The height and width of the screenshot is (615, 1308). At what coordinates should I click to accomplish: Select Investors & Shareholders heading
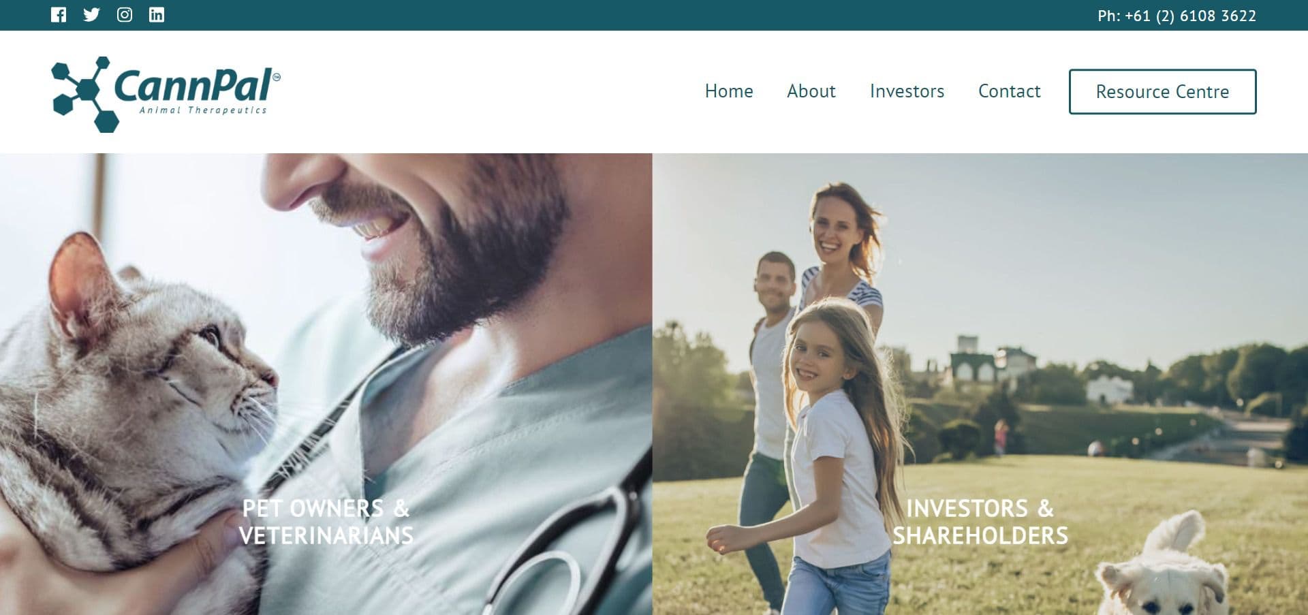[x=980, y=522]
